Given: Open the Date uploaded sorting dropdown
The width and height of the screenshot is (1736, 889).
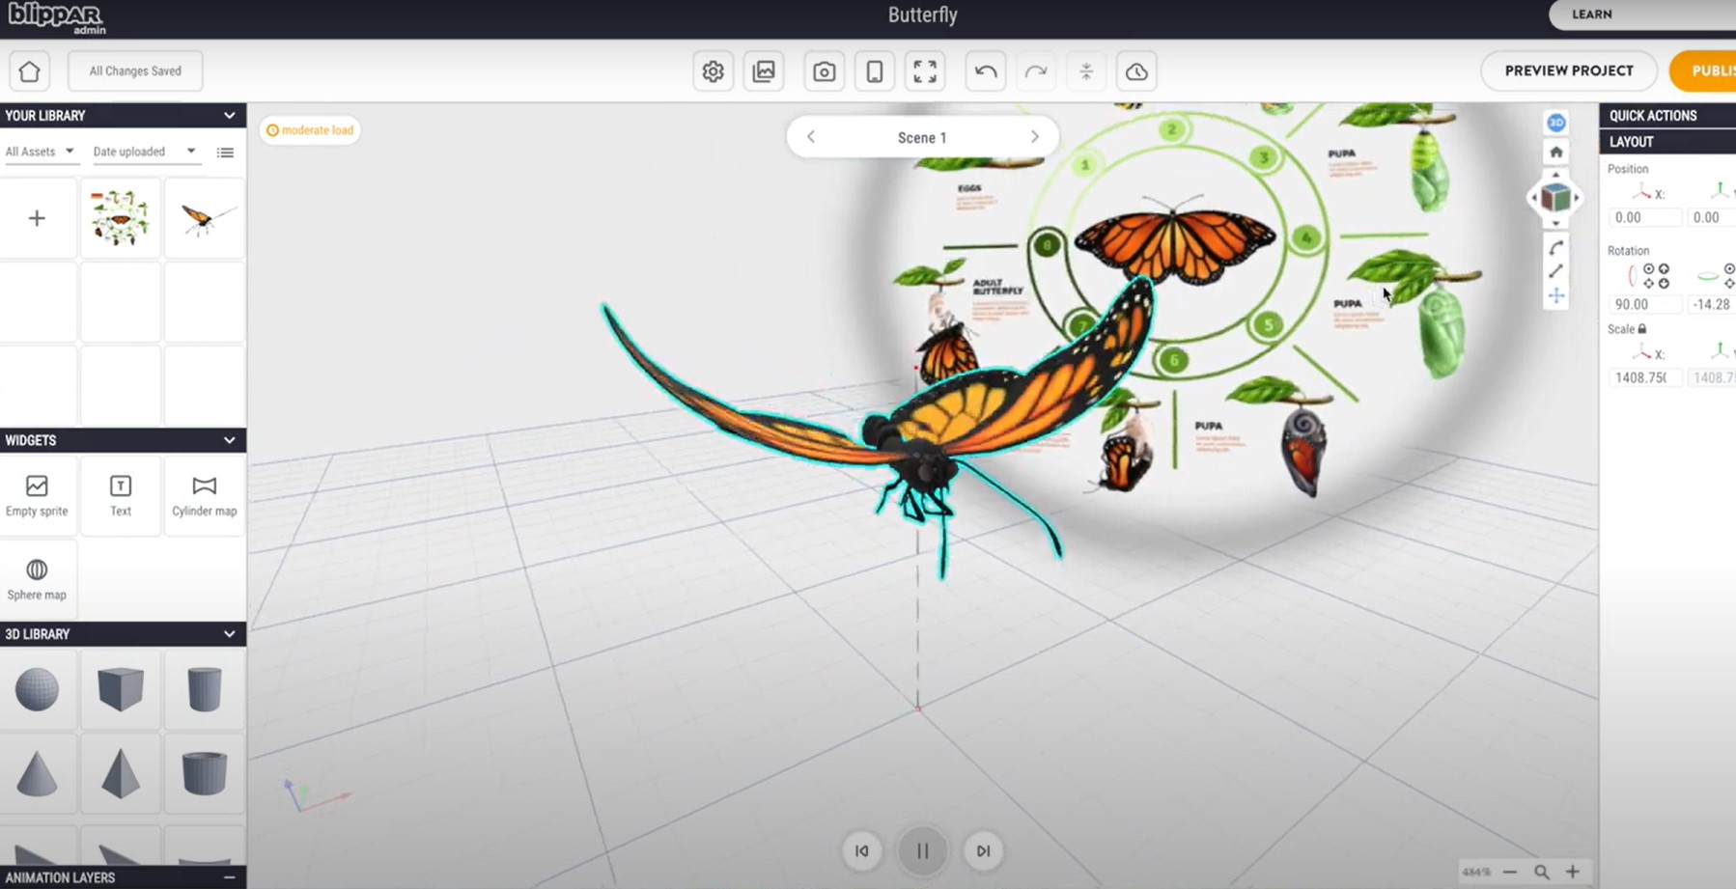Looking at the screenshot, I should click(145, 152).
